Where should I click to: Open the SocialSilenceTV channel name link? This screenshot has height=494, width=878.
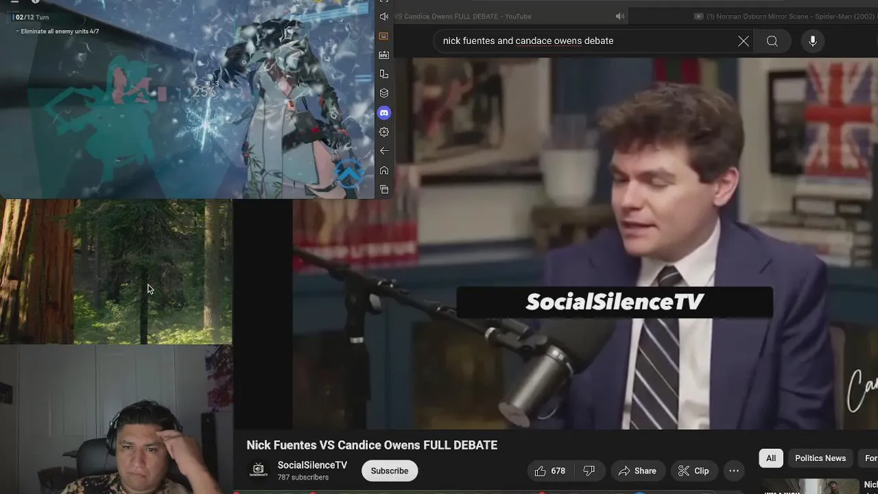pyautogui.click(x=312, y=465)
